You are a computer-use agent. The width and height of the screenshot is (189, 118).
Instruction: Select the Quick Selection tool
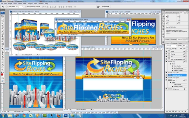pos(3,23)
